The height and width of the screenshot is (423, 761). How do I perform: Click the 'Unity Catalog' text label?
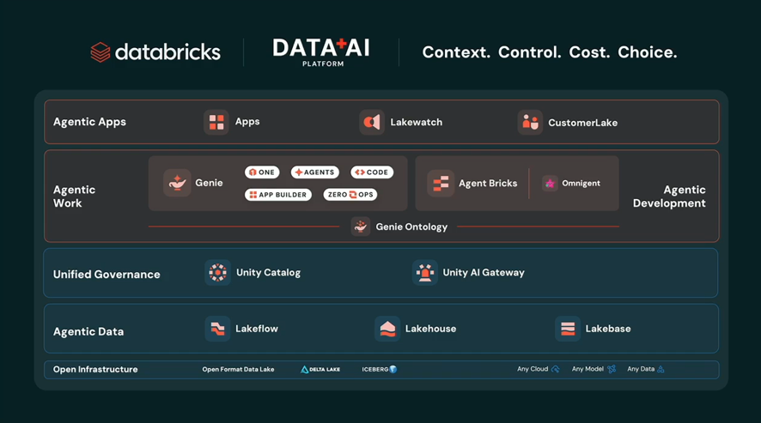point(268,273)
